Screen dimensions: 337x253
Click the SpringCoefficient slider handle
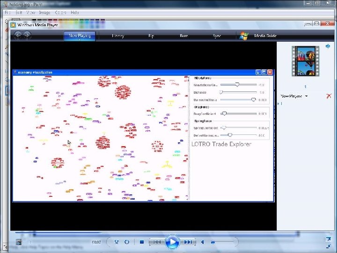(224, 127)
